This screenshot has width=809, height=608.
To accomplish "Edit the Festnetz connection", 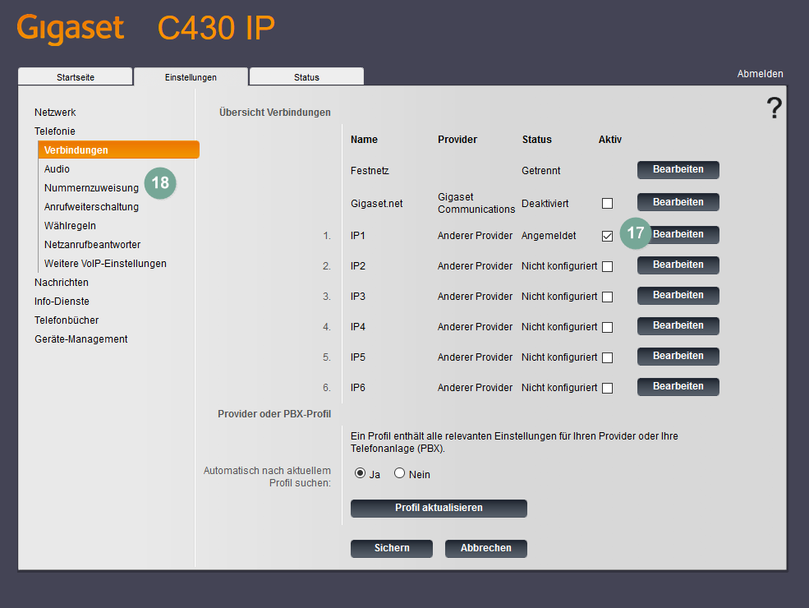I will click(x=678, y=170).
